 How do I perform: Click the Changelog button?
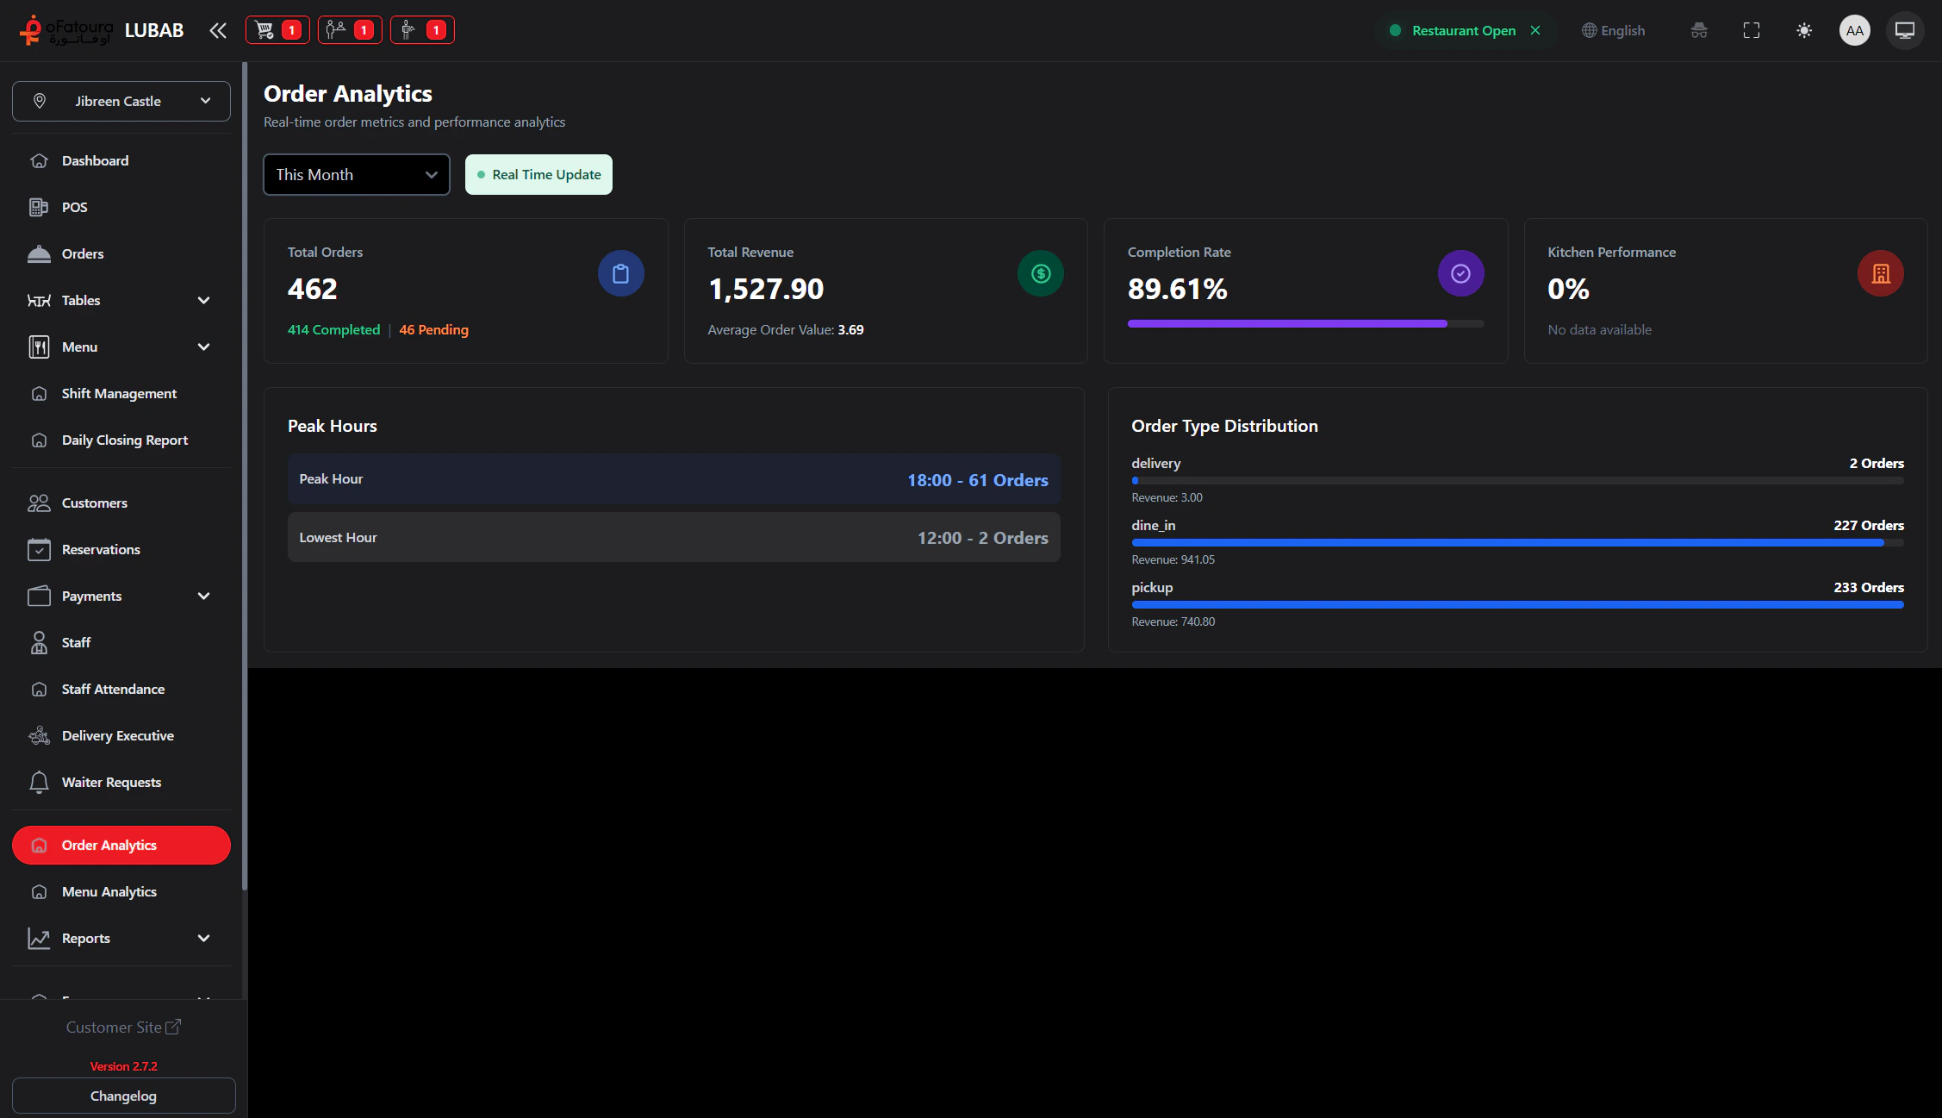[123, 1096]
